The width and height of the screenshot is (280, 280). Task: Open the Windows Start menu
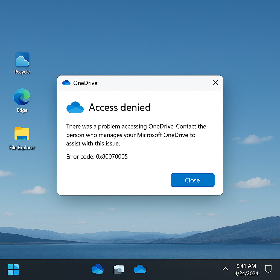(x=13, y=269)
